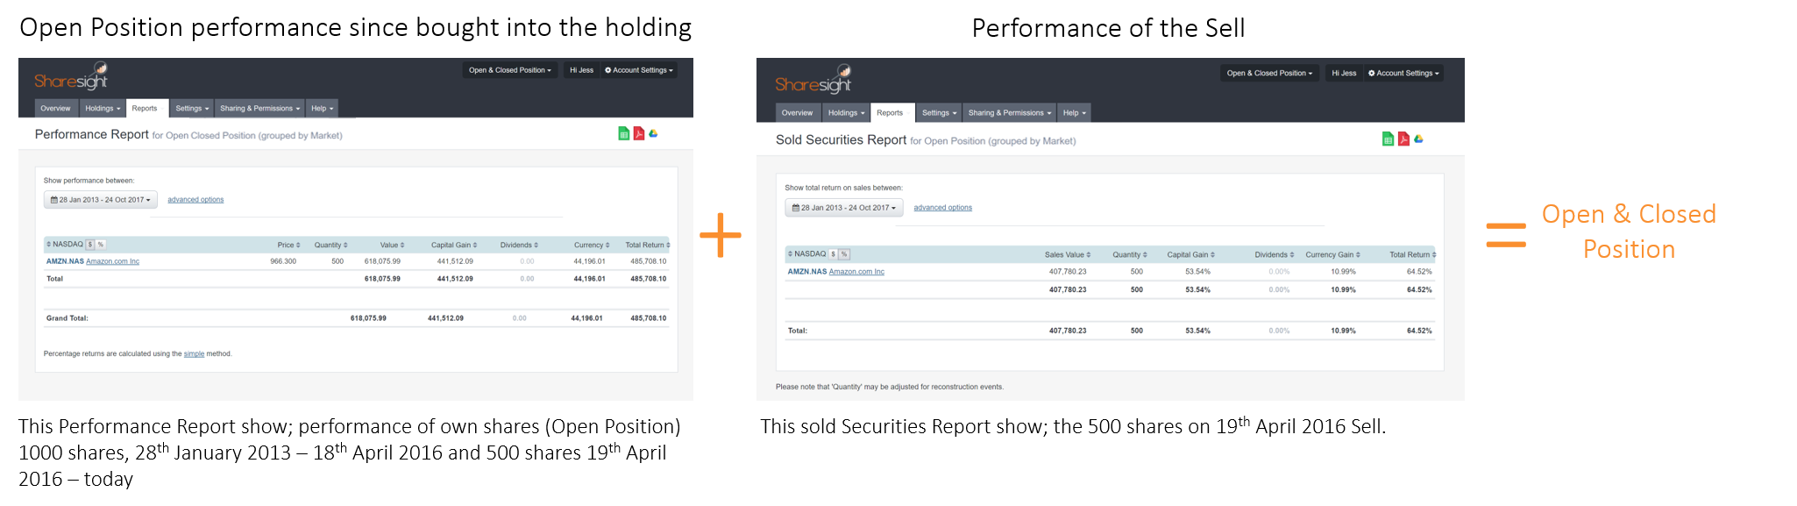
Task: Sort Sold Securities Report by Capital Gain column
Action: pyautogui.click(x=1190, y=254)
